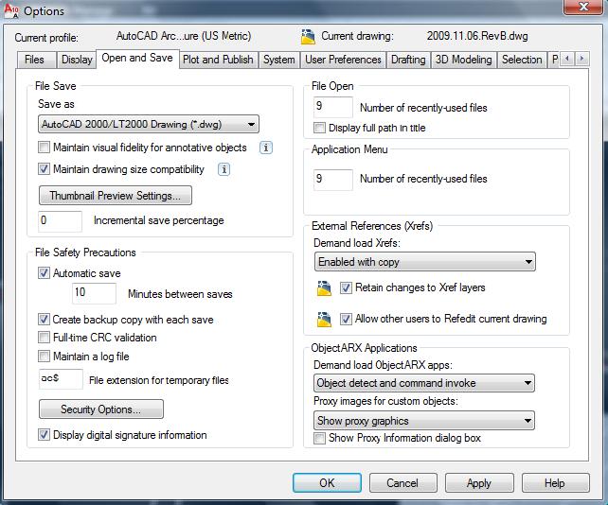Click drawing icon next to Allow other users to Refedit

[x=324, y=319]
